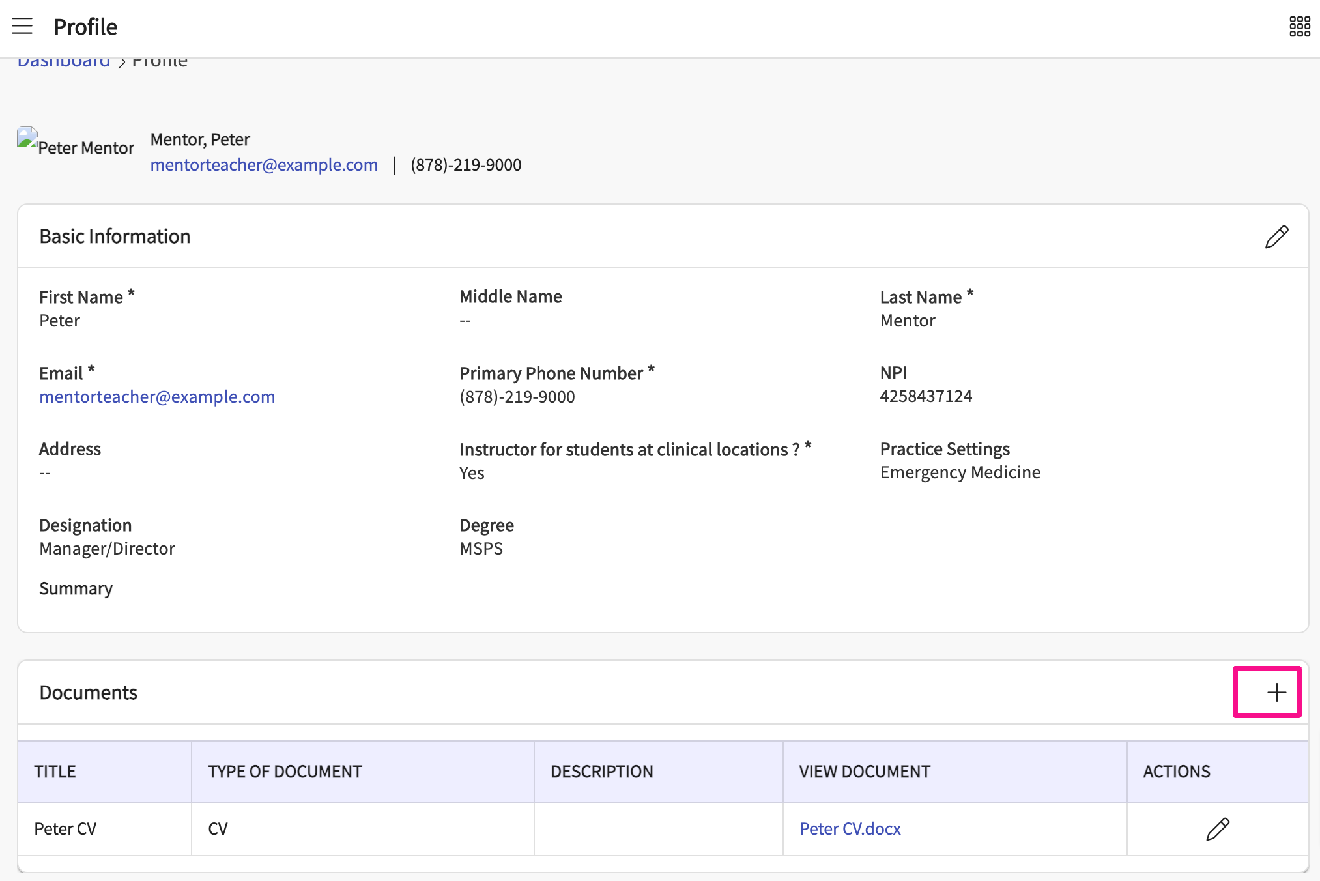
Task: Edit Basic Information with pencil icon
Action: click(1276, 237)
